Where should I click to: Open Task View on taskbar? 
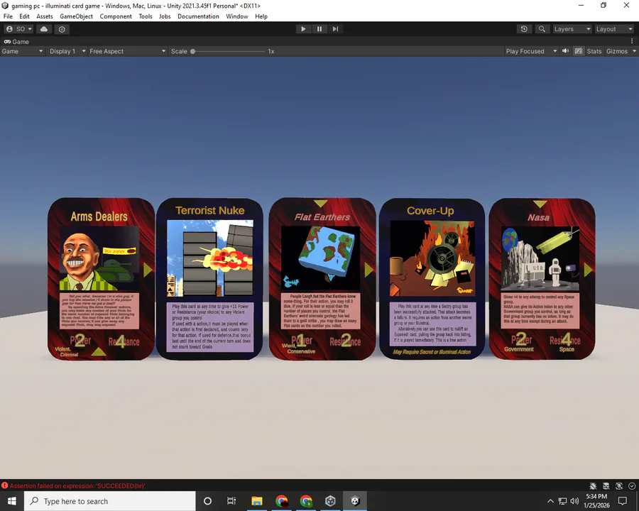point(231,501)
